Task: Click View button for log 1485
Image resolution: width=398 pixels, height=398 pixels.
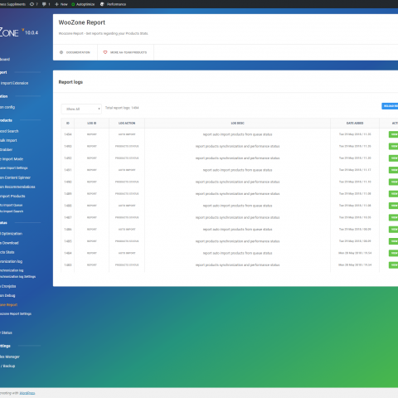Action: 394,241
